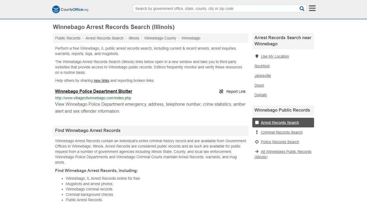367x206 pixels.
Task: Open the CountyOffice.org logo homepage
Action: point(70,9)
